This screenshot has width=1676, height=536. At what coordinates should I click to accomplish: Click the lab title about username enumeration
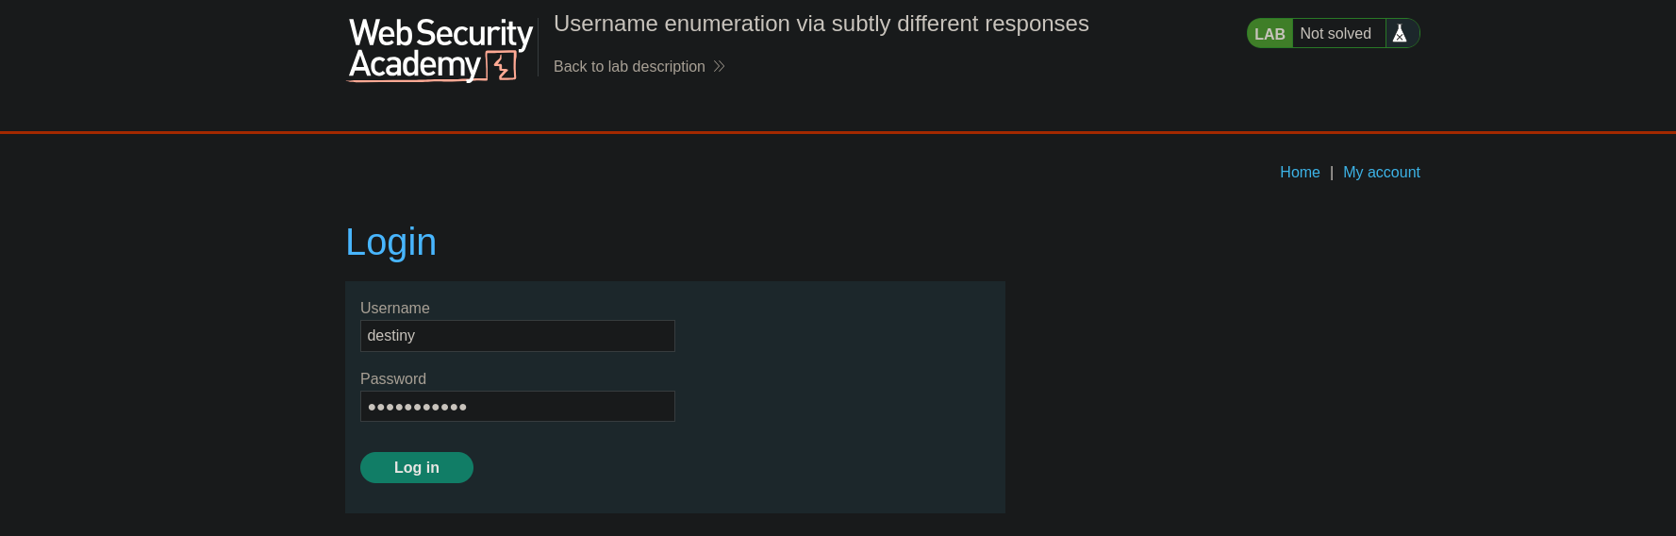tap(821, 24)
